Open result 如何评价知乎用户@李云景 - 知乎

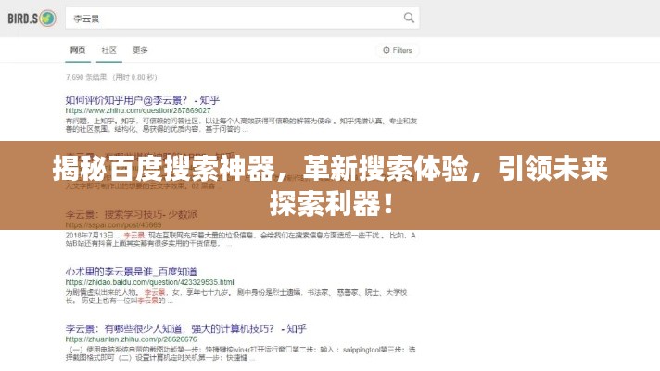click(142, 100)
